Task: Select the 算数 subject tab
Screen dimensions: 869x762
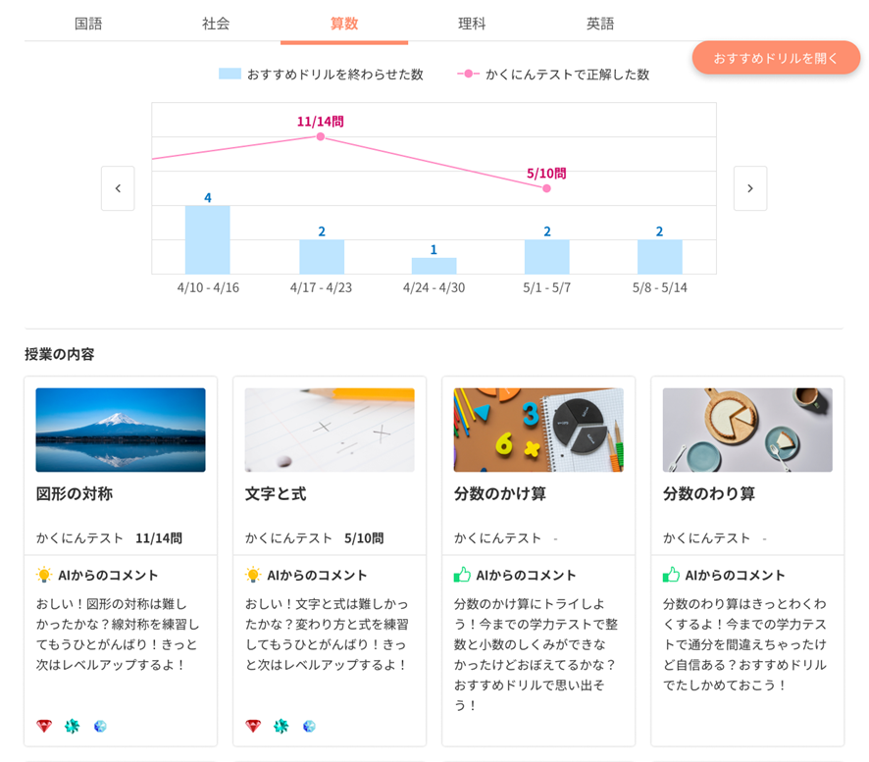Action: click(344, 24)
